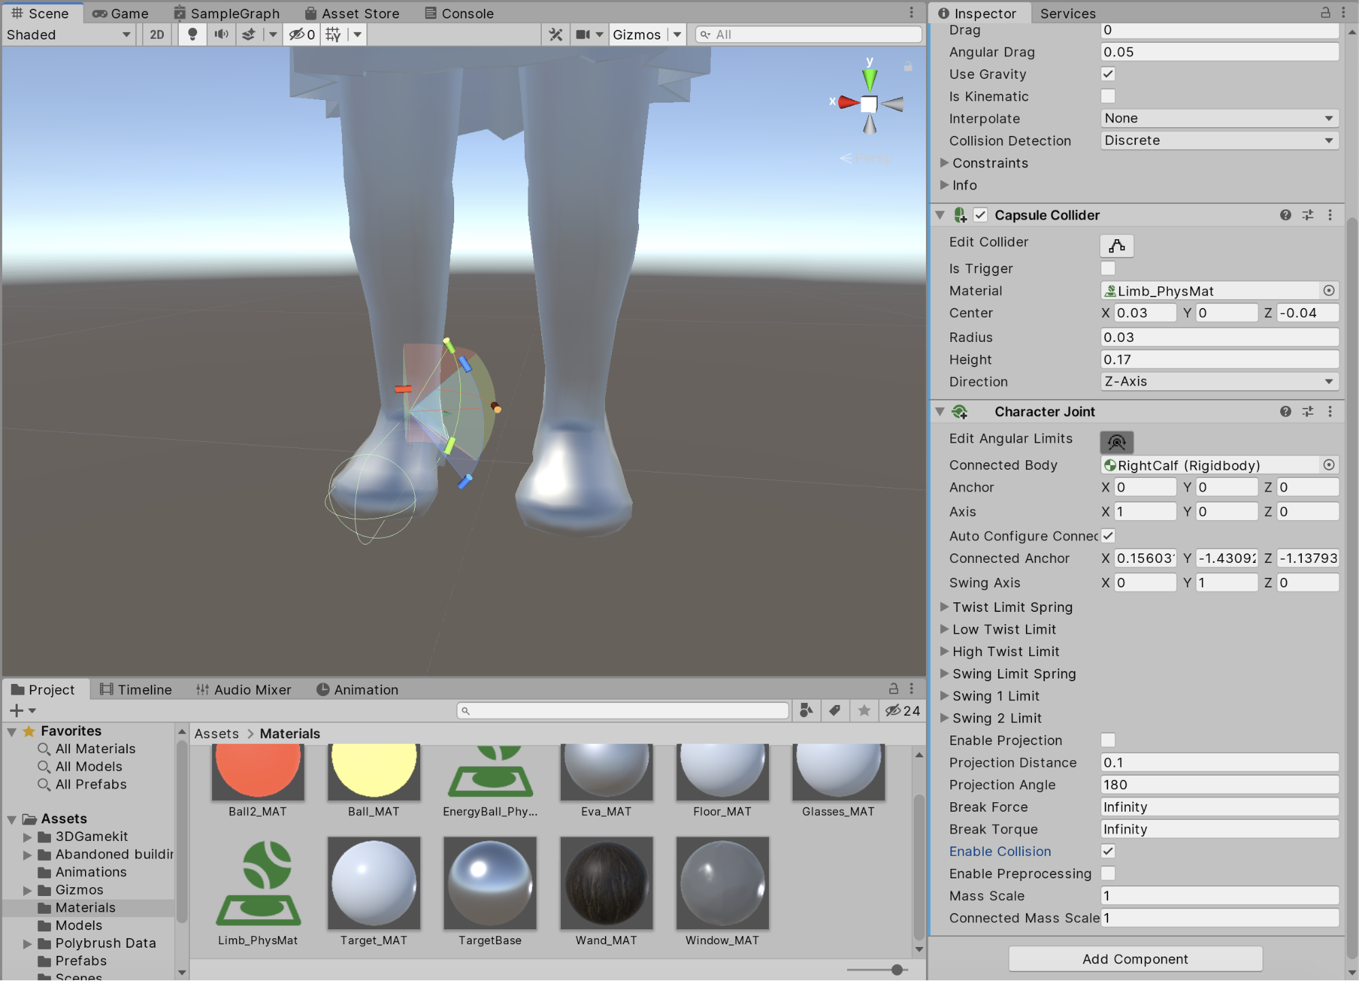The image size is (1359, 981).
Task: Click the Edit Angular Limits icon
Action: (1116, 442)
